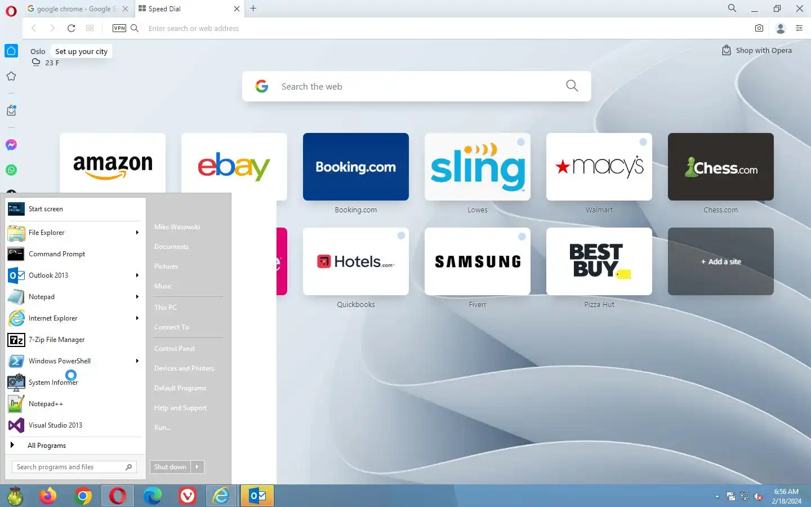Open Shut down options arrow

[x=197, y=467]
